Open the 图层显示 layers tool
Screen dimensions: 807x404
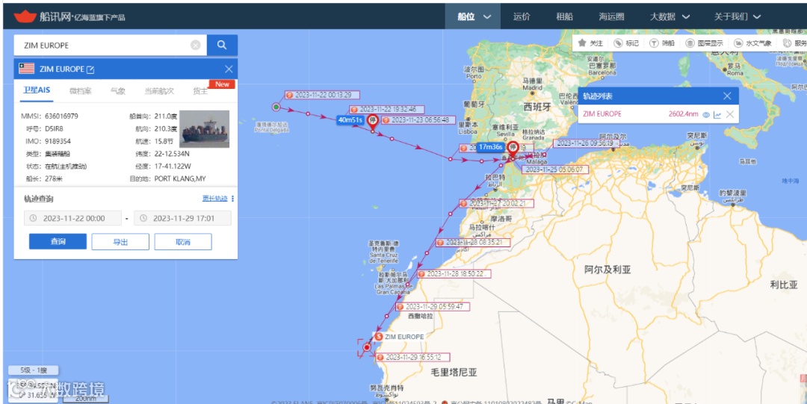[704, 43]
